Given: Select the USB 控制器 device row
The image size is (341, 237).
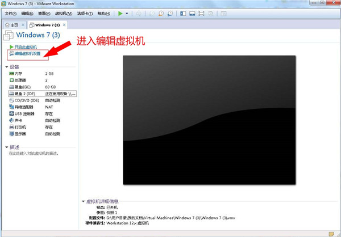Looking at the screenshot, I should point(42,114).
